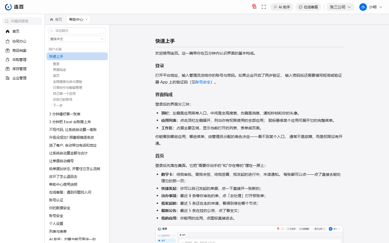The image size is (389, 243).
Task: Open 在线客服 chat support
Action: click(308, 7)
